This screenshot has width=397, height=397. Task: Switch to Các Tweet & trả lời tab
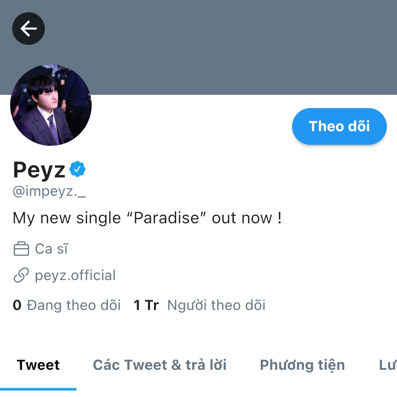tap(160, 365)
